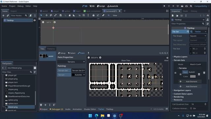
Task: Activate the Move Mode tool
Action: (x=46, y=16)
